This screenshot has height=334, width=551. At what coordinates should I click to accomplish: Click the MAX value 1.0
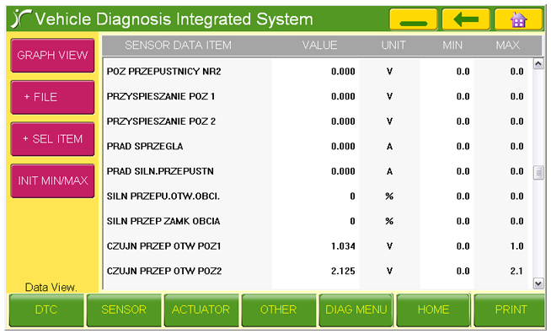pos(516,246)
